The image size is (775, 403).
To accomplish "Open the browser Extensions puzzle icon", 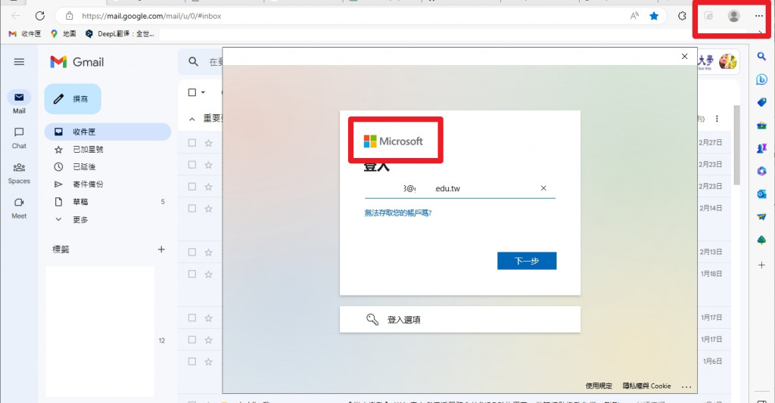I will tap(682, 16).
